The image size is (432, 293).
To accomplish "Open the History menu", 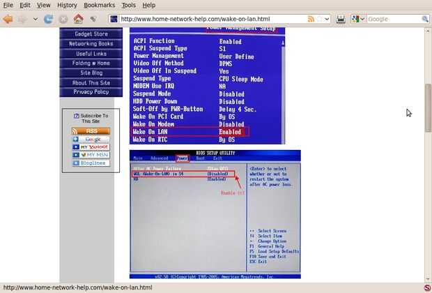I will coord(67,6).
